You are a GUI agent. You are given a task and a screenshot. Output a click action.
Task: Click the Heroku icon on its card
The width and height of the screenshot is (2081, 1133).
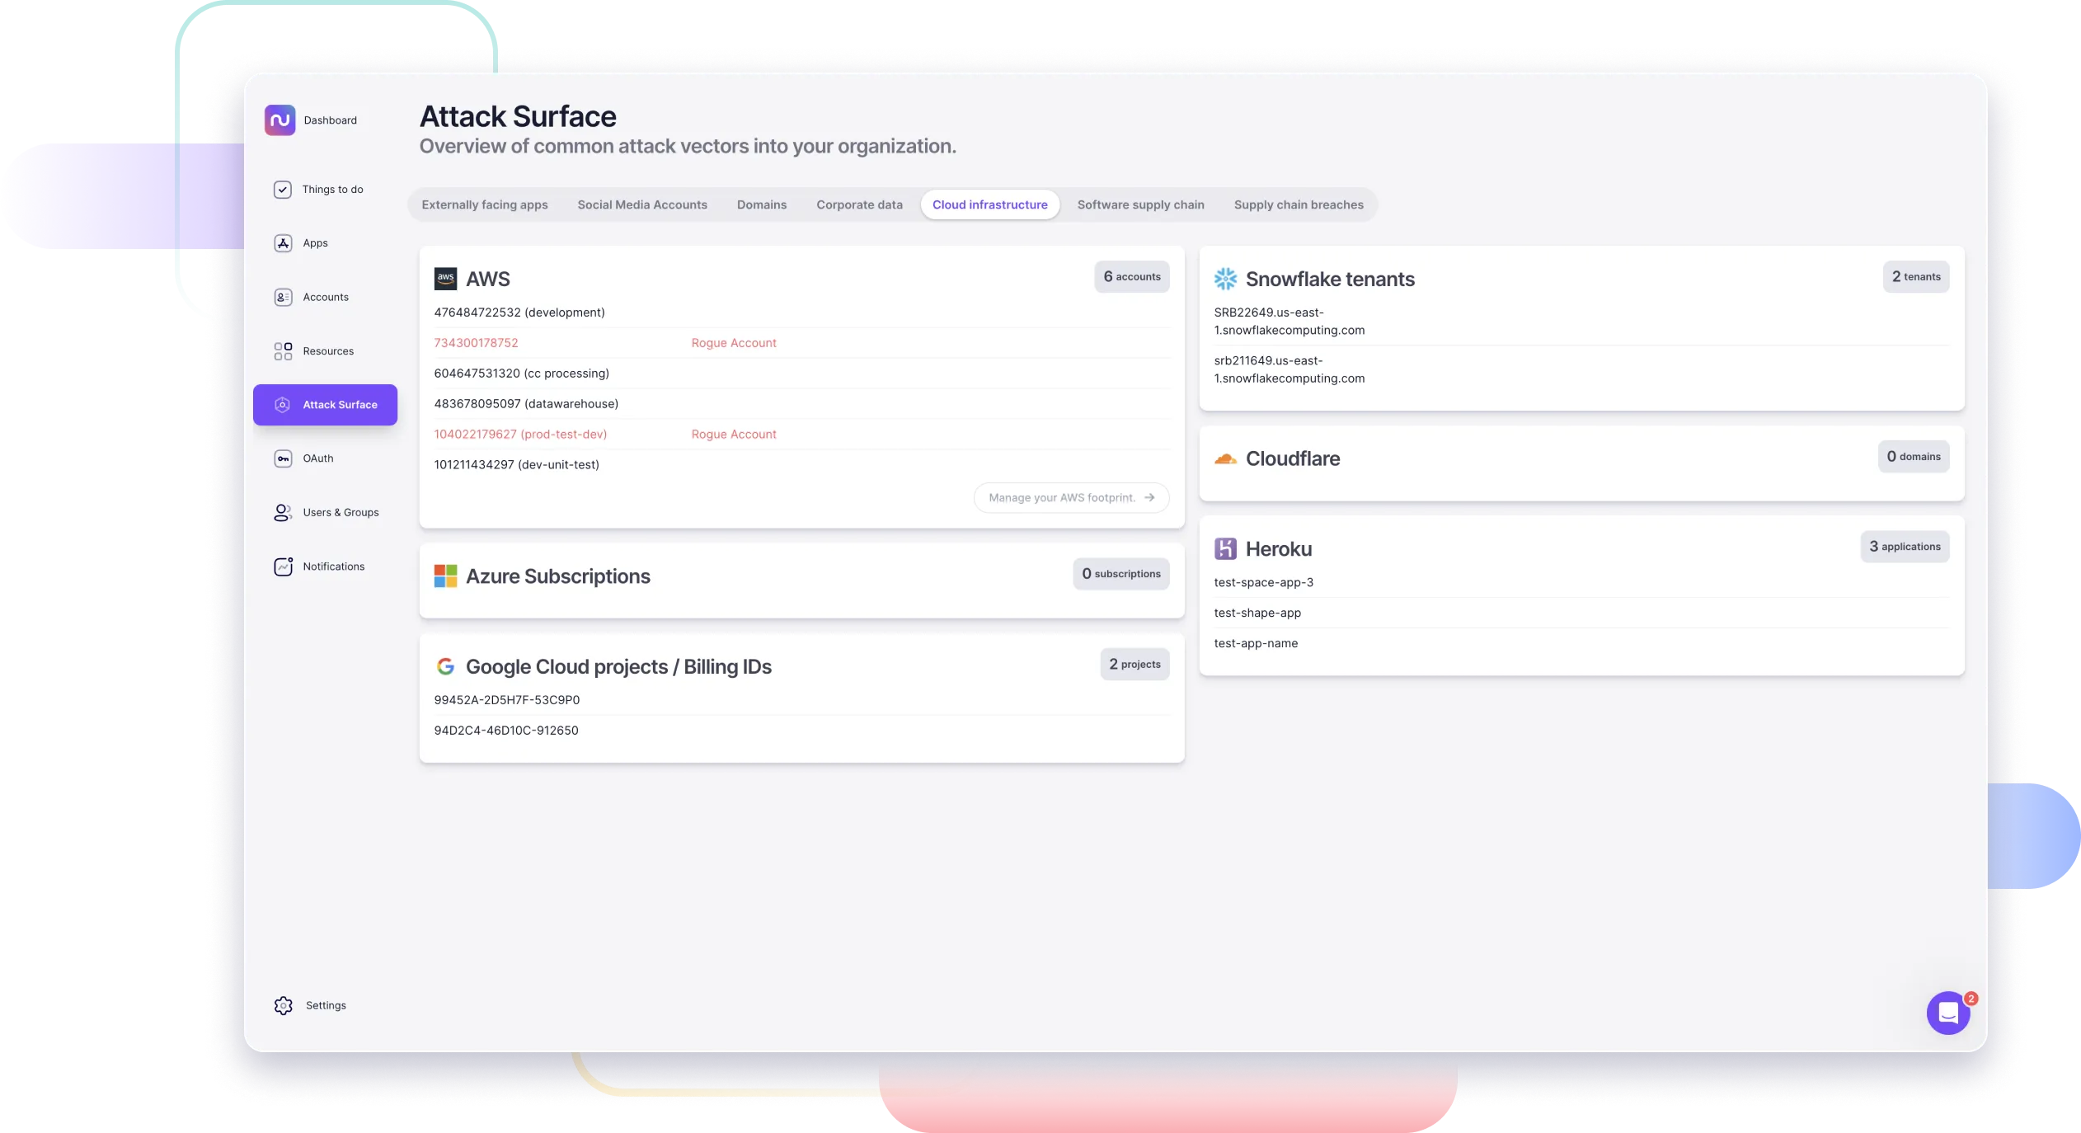(1226, 548)
